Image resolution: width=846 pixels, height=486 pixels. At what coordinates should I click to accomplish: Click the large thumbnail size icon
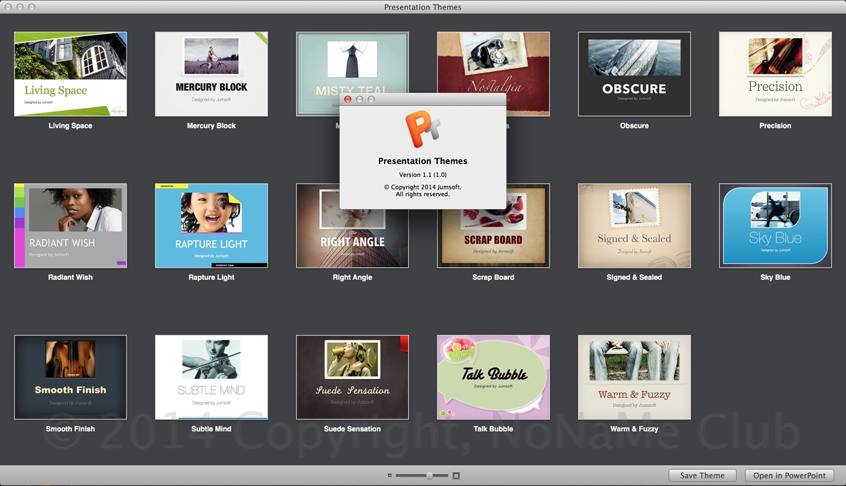456,476
